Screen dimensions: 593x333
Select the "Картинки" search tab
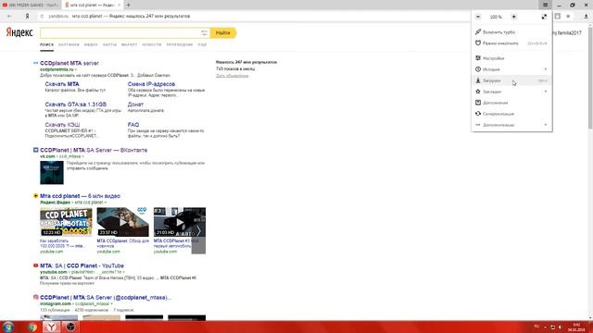tap(69, 44)
